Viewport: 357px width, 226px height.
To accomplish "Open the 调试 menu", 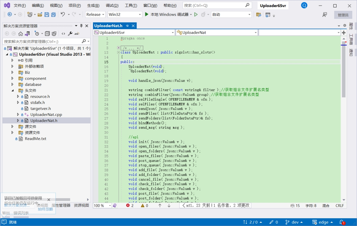I will pos(112,5).
